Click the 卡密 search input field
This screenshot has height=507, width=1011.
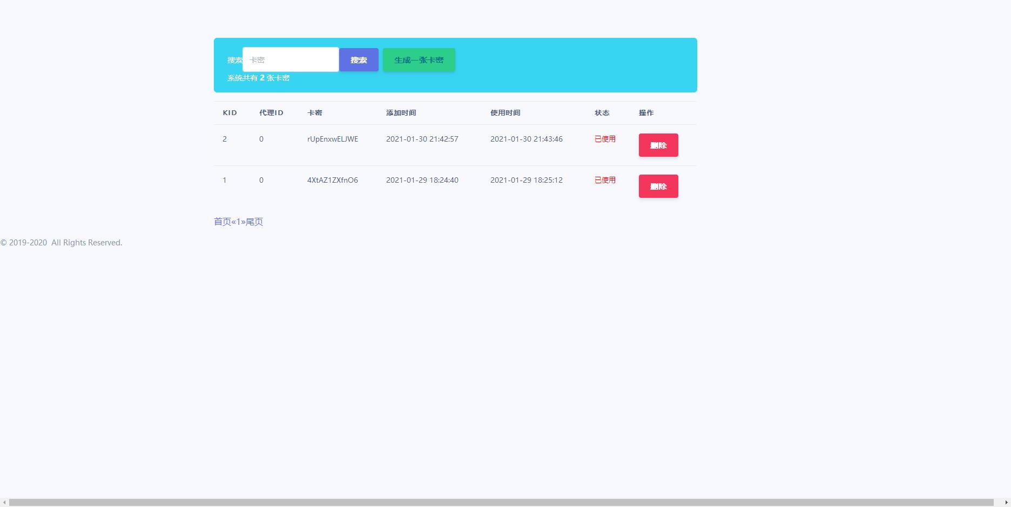coord(291,59)
